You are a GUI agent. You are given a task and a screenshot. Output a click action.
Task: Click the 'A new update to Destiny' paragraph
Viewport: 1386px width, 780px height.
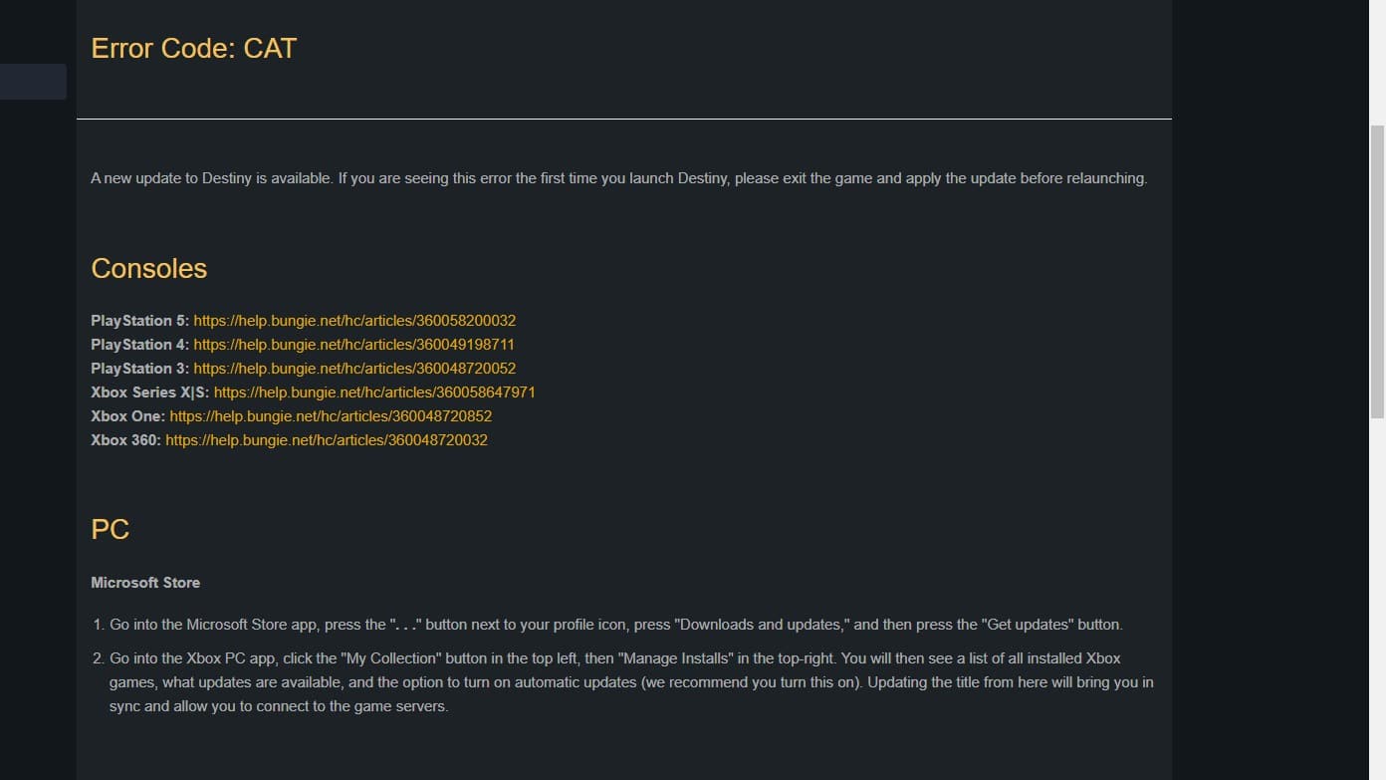(x=619, y=179)
